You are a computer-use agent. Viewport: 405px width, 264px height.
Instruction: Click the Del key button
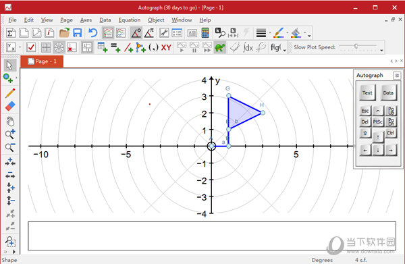(365, 122)
